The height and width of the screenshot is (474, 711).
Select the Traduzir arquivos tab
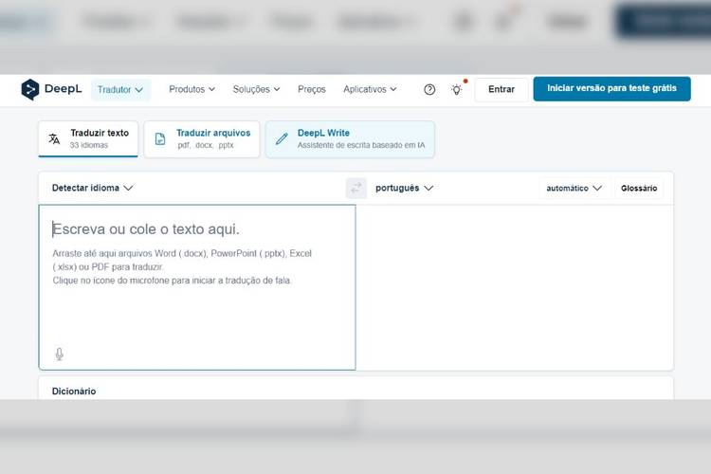pyautogui.click(x=202, y=138)
